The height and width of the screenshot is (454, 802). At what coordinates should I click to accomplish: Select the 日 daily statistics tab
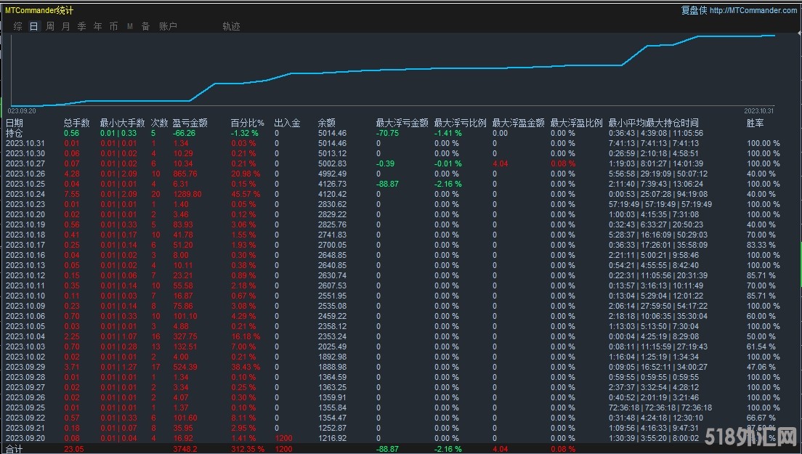[x=34, y=26]
